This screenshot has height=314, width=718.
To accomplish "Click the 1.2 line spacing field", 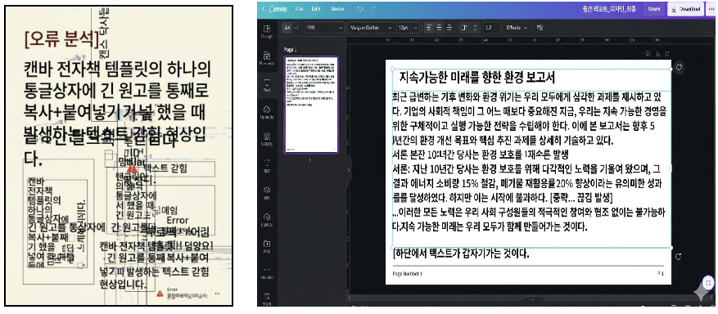I will 491,28.
